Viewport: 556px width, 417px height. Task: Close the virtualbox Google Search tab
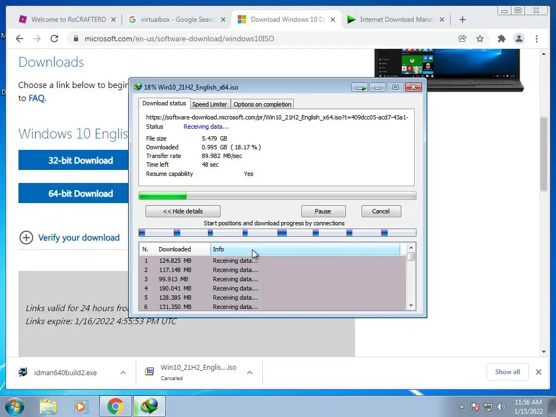[x=223, y=20]
